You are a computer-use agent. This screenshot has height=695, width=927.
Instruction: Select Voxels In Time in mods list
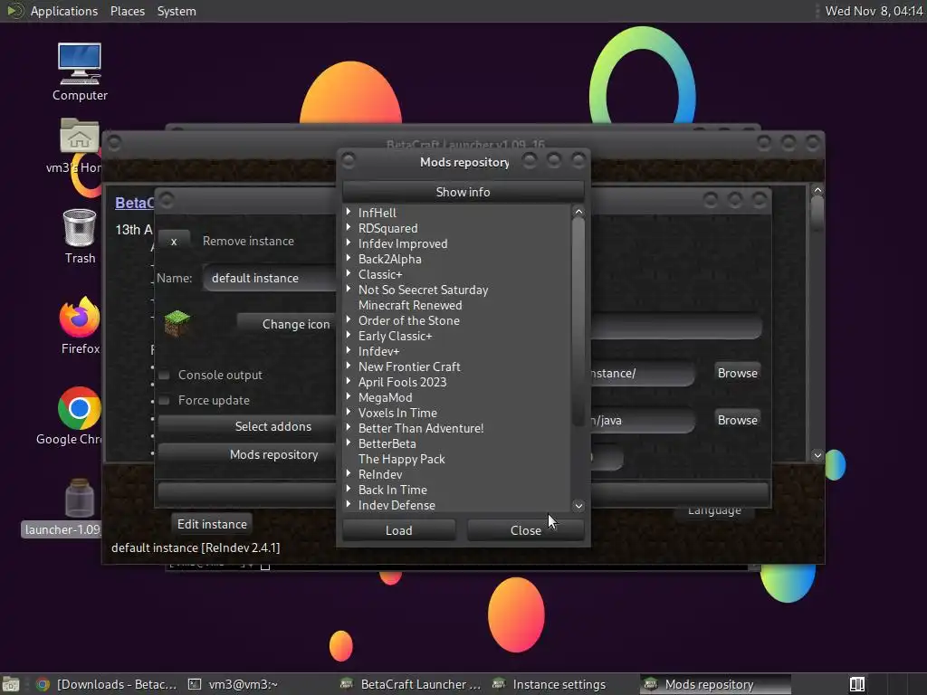click(x=397, y=413)
